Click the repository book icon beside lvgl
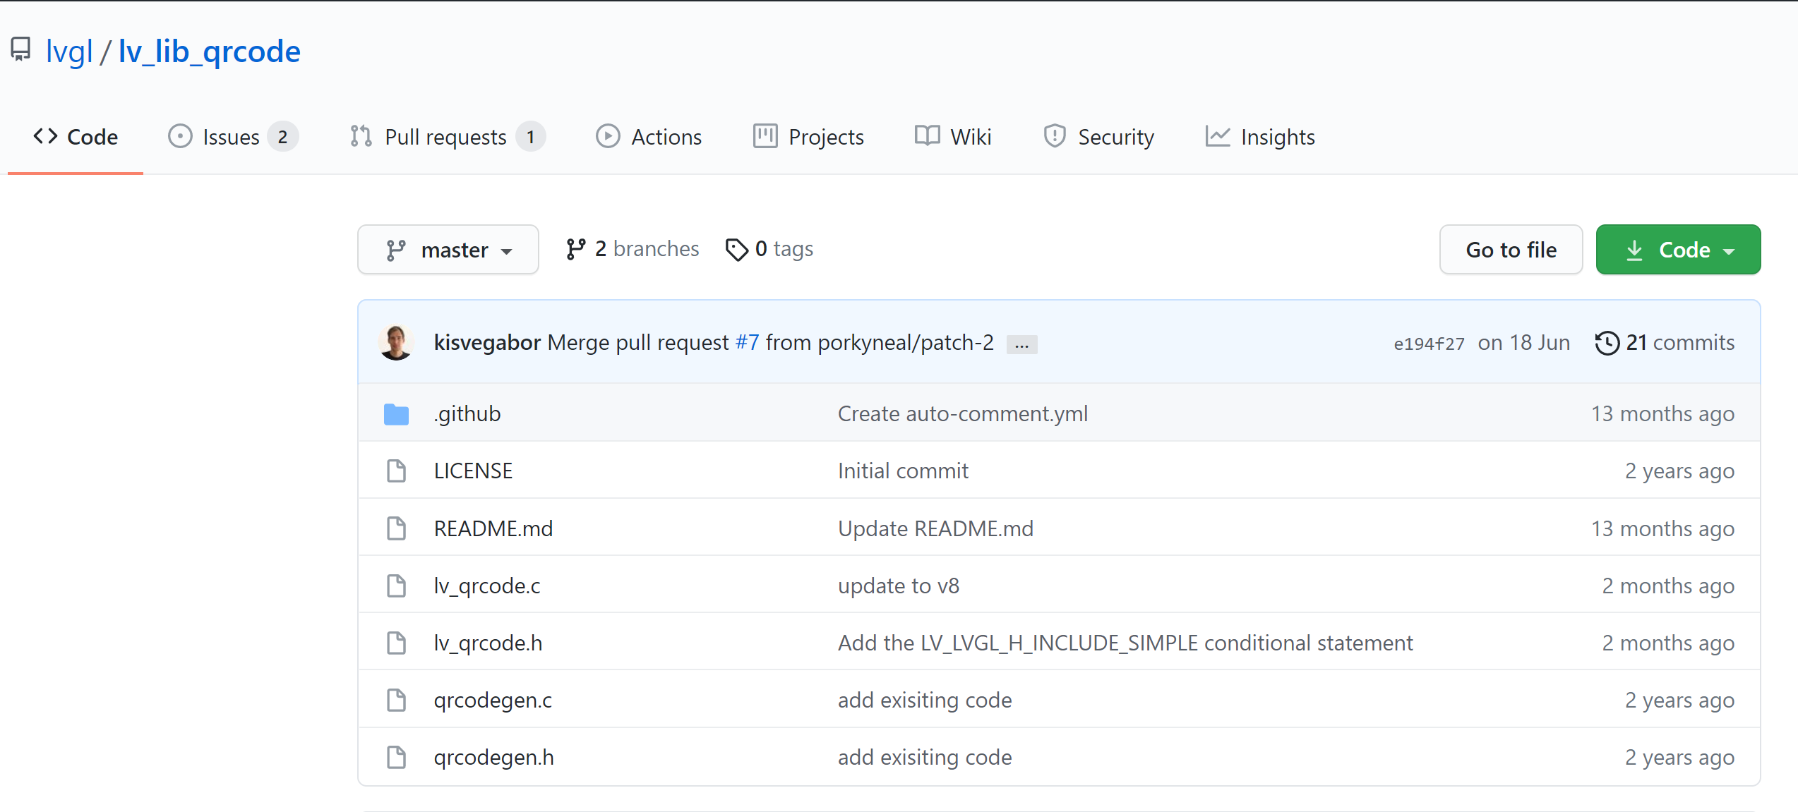This screenshot has height=812, width=1798. click(20, 50)
